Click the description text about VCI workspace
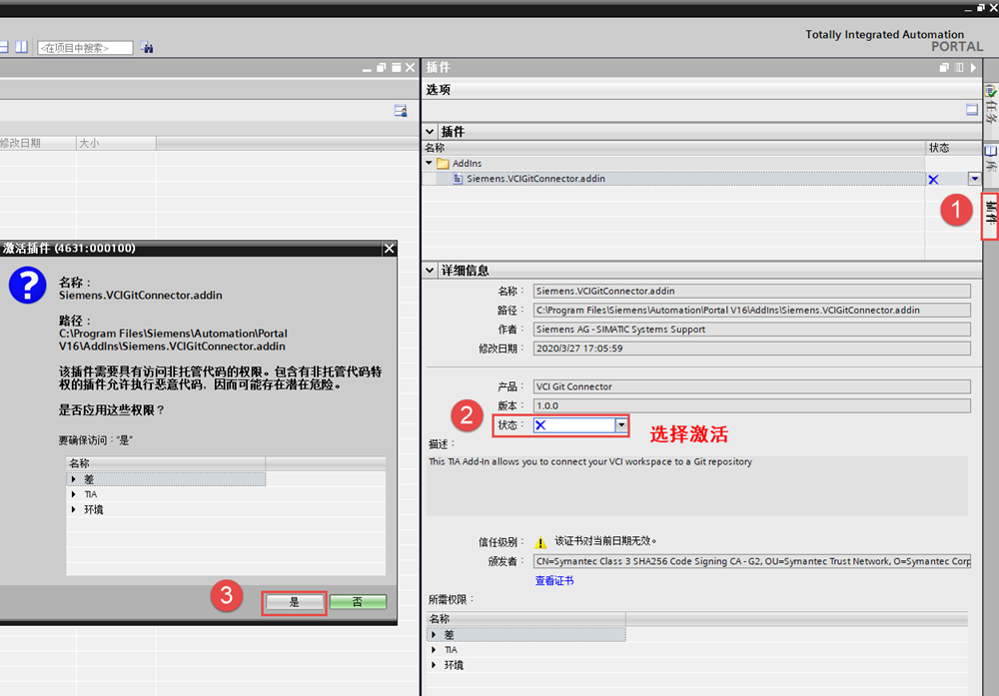 [590, 461]
